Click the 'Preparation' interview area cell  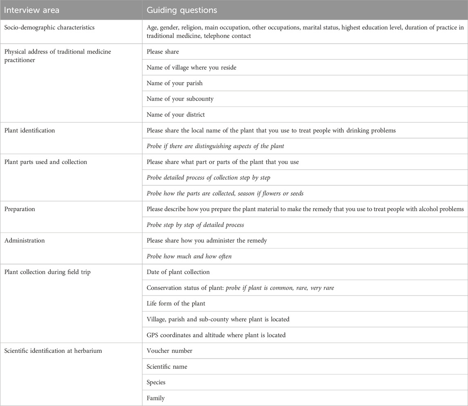(71, 217)
